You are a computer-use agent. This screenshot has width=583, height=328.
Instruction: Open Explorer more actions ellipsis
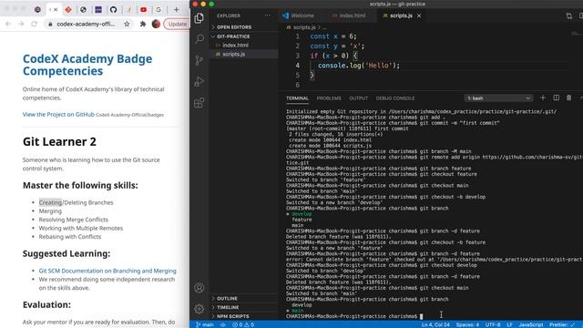click(x=267, y=15)
